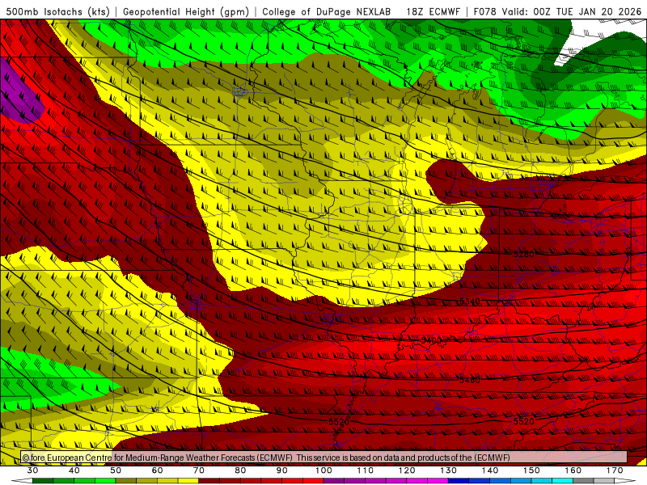
Task: Click the 120 value on the color scale
Action: coord(407,470)
